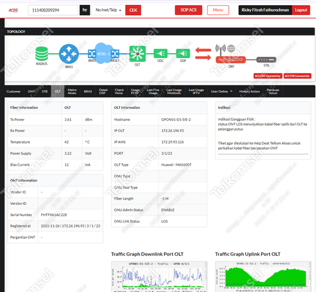Click the red ONT modem icon
Image resolution: width=316 pixels, height=292 pixels.
pyautogui.click(x=231, y=59)
